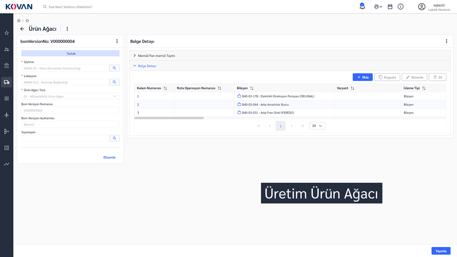Image resolution: width=457 pixels, height=257 pixels.
Task: Select row B40-03-031 Arka Fren Diski
Action: click(290, 113)
